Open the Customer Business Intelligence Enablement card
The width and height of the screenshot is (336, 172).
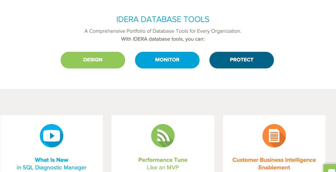tap(274, 143)
